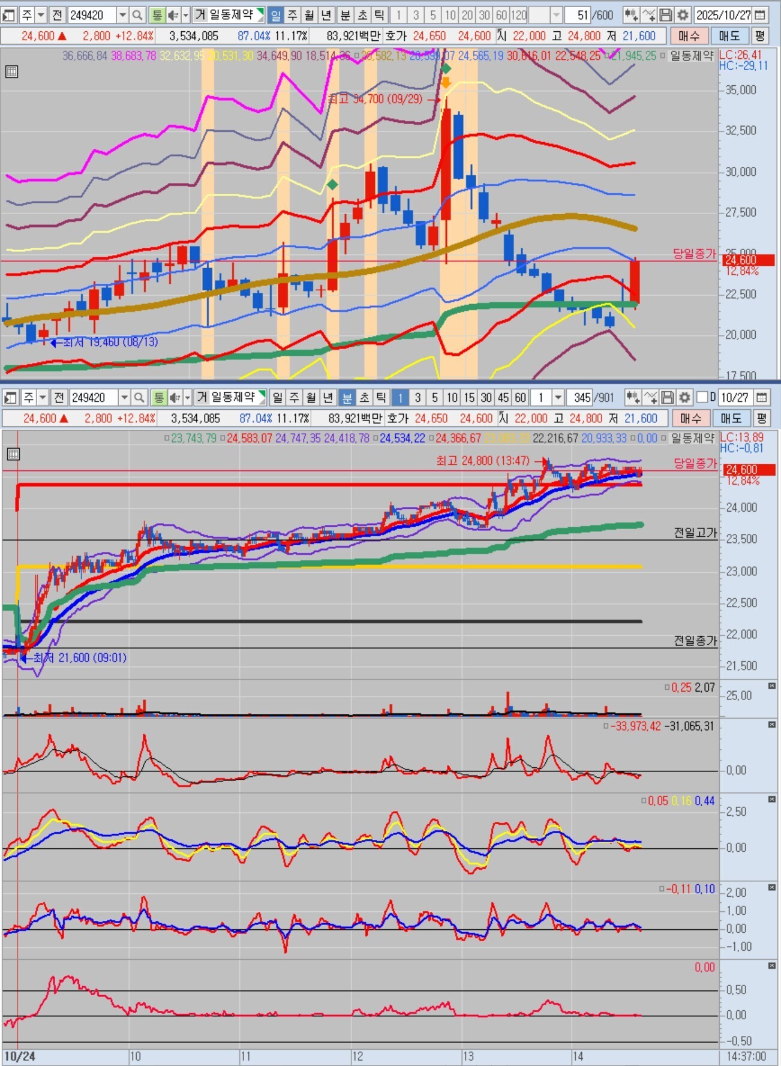
Task: Click the line-tool icon left of the bottom save icon
Action: coord(650,397)
